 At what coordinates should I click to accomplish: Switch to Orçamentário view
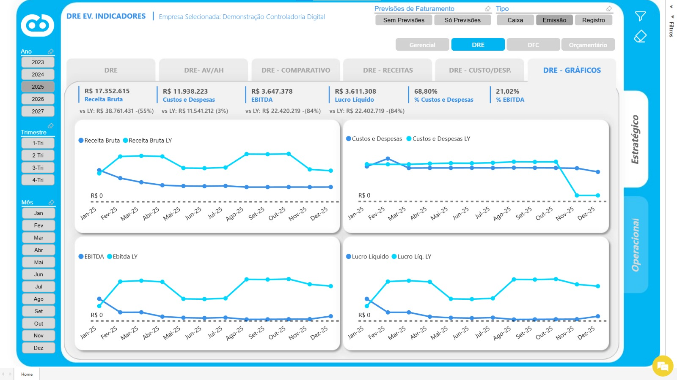[x=588, y=45]
